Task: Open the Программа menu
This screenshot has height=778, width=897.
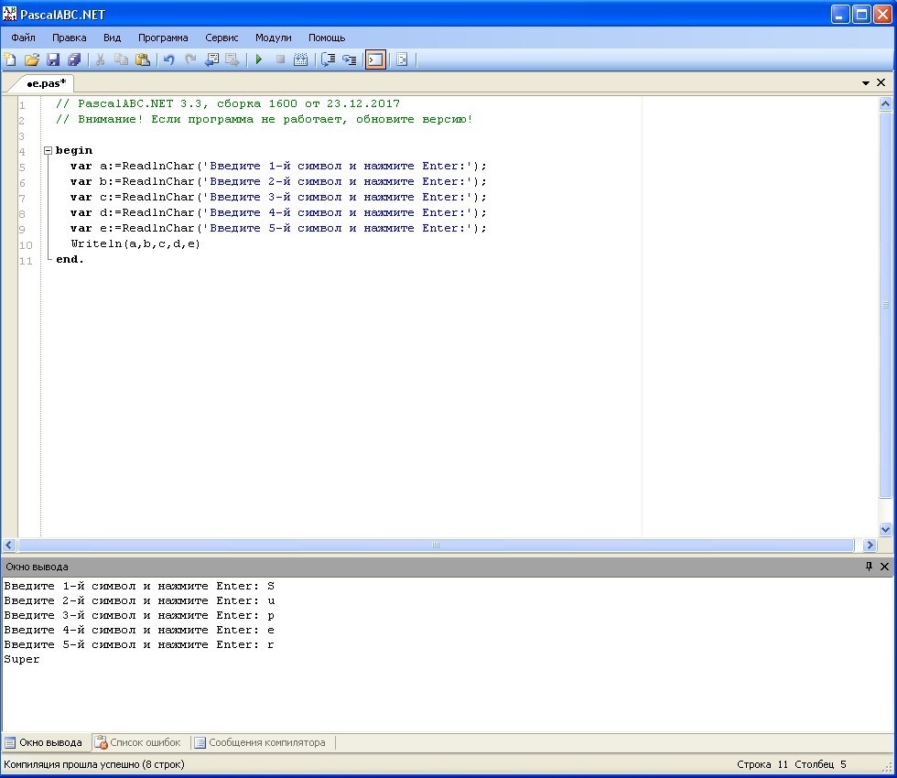Action: (163, 38)
